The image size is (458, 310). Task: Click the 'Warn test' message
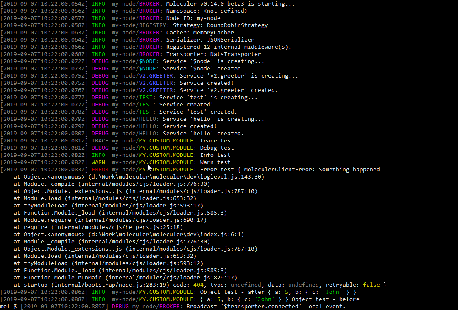(x=215, y=162)
